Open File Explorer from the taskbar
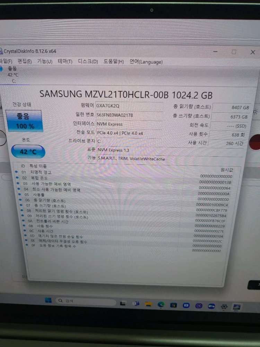This screenshot has height=347, width=260. coord(148,304)
